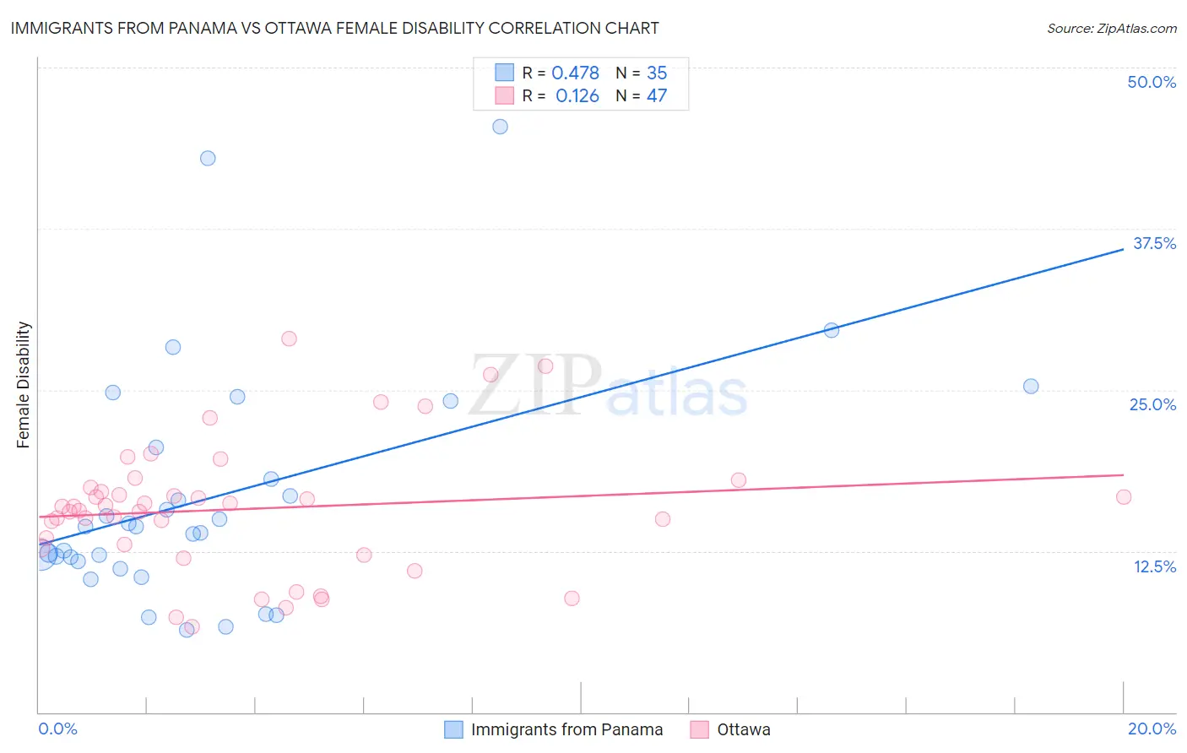Click the 0.0% x-axis label

(57, 729)
